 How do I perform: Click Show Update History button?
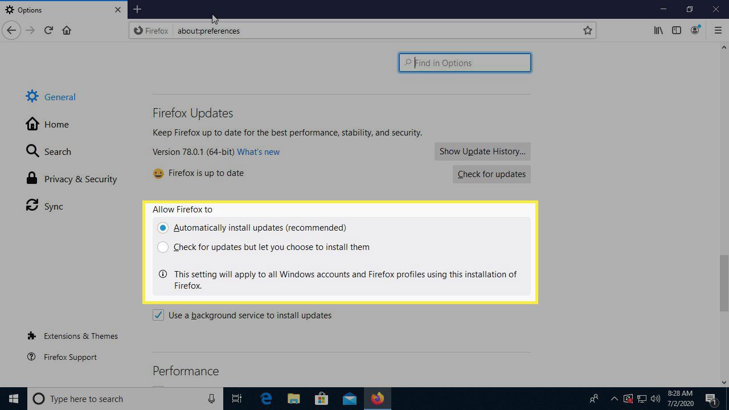(x=482, y=151)
